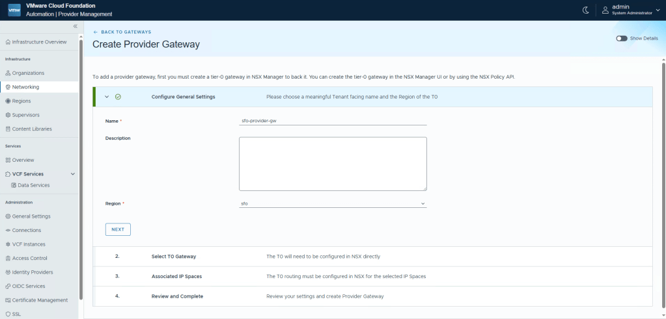Enable the Show Details toggle

(x=622, y=38)
